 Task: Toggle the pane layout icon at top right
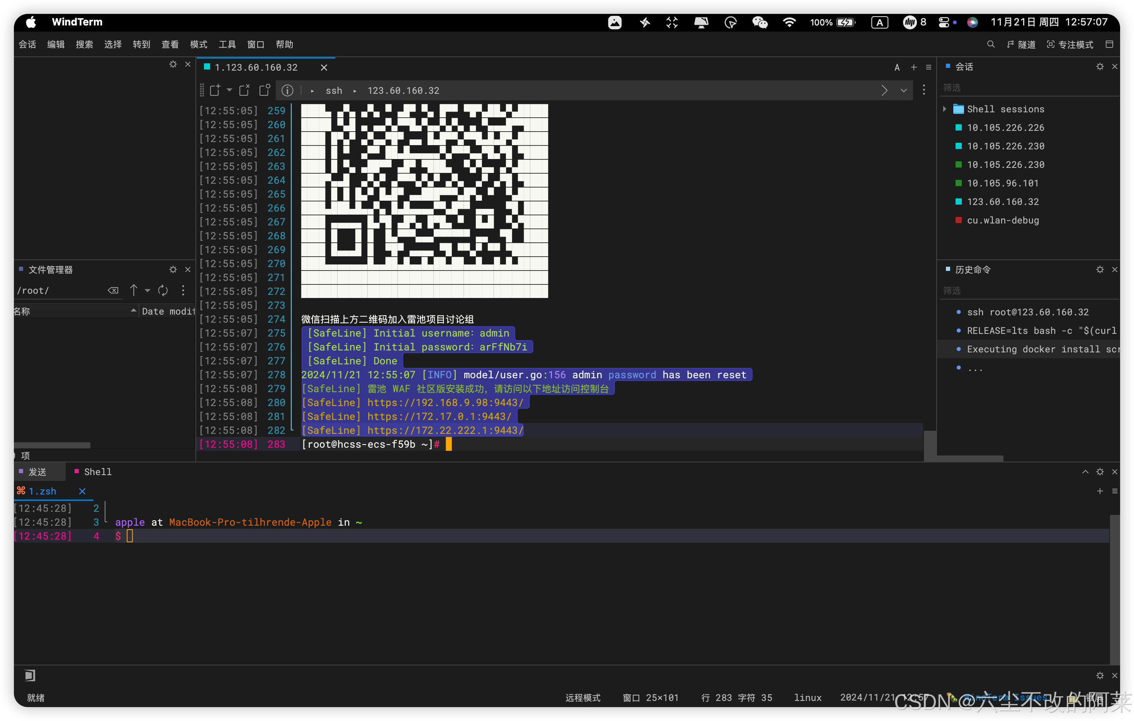pyautogui.click(x=1110, y=44)
